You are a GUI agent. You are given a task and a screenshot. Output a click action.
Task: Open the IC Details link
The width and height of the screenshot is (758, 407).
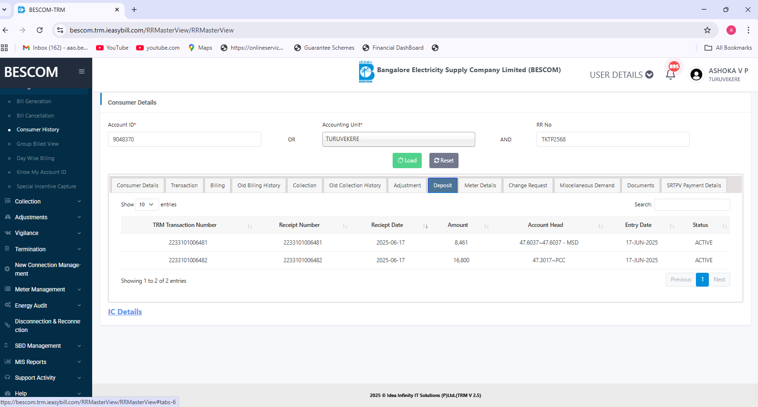point(125,312)
